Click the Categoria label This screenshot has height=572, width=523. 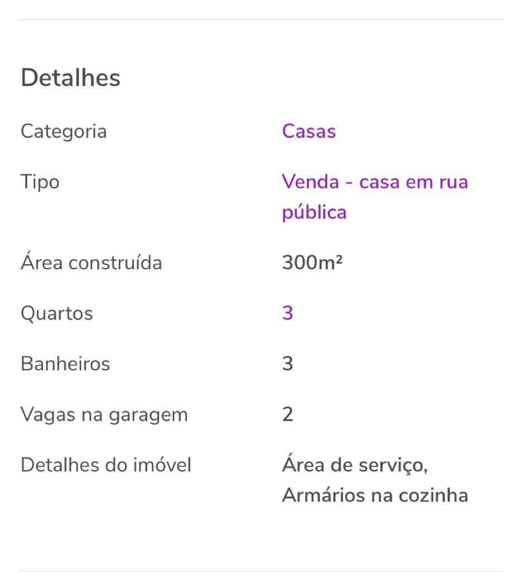(64, 132)
